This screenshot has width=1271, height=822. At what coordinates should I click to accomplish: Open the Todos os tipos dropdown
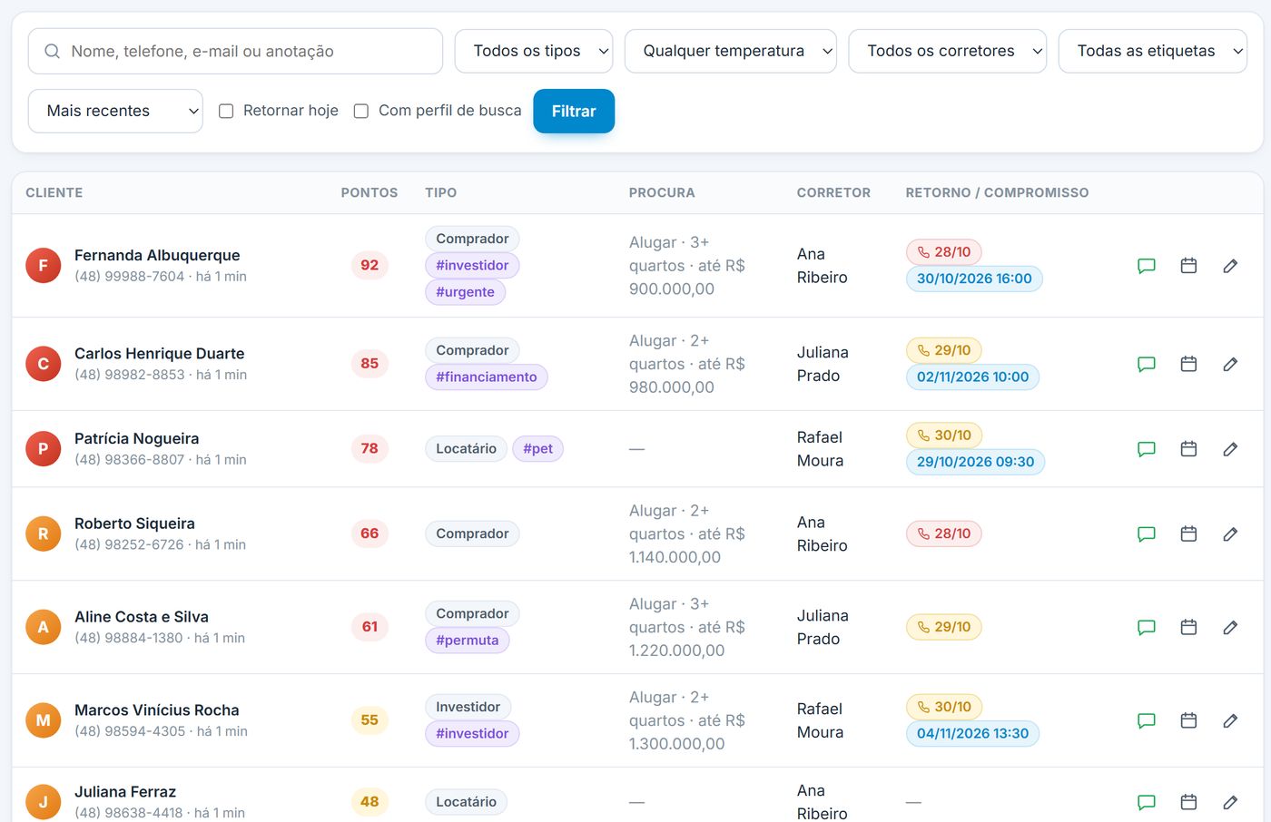[534, 51]
